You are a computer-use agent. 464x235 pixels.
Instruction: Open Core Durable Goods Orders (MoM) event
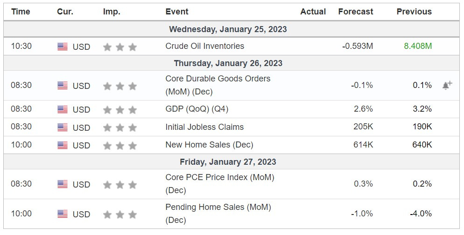[x=218, y=85]
